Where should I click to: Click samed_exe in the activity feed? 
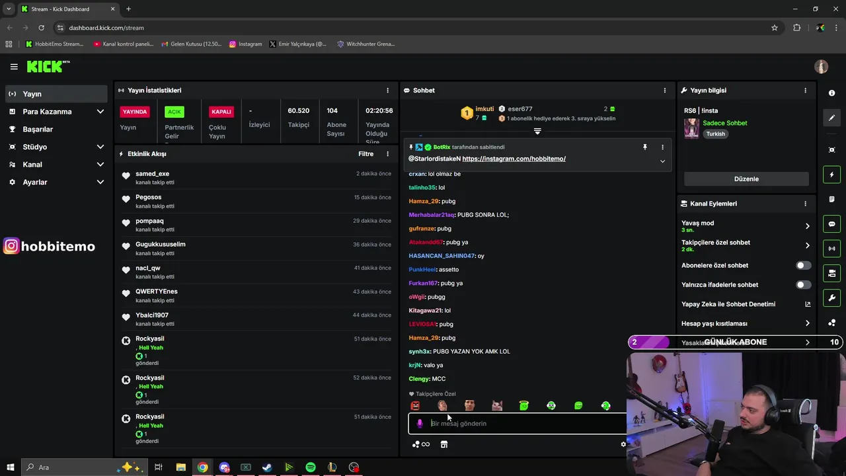pyautogui.click(x=152, y=174)
